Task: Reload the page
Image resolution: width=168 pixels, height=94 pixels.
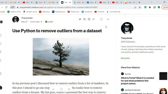Action: tap(6, 7)
